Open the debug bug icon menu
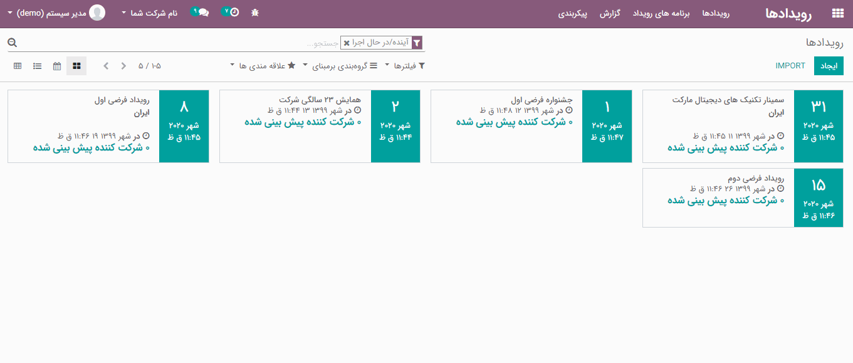 (254, 13)
